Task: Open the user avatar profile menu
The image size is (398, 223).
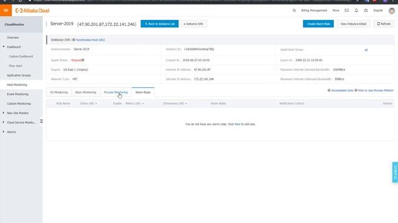Action: point(392,11)
